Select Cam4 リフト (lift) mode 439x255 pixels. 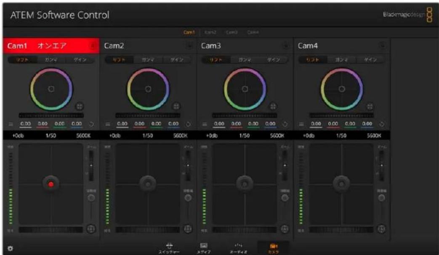pos(313,60)
